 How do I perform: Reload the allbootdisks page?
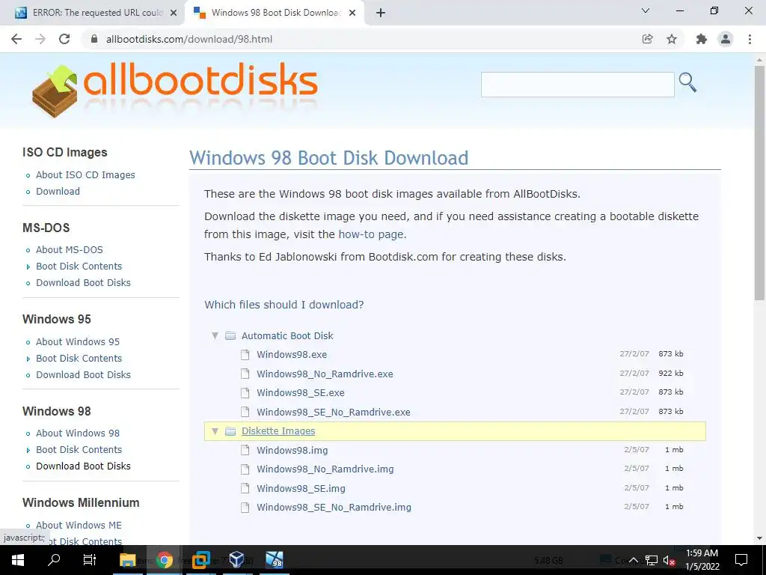click(64, 39)
